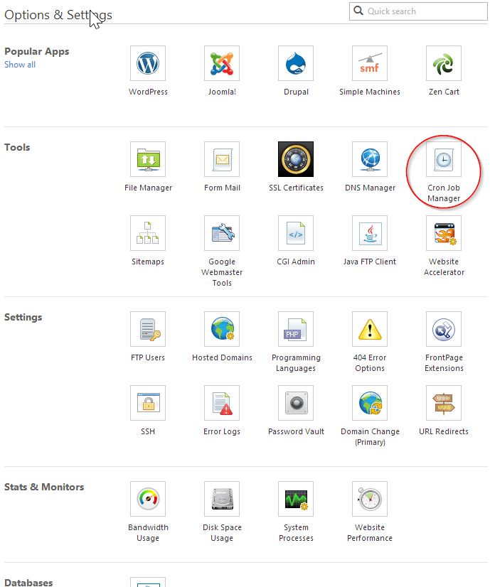Open the Programming Languages PHP icon
Viewport: 490px width, 587px height.
pyautogui.click(x=296, y=329)
